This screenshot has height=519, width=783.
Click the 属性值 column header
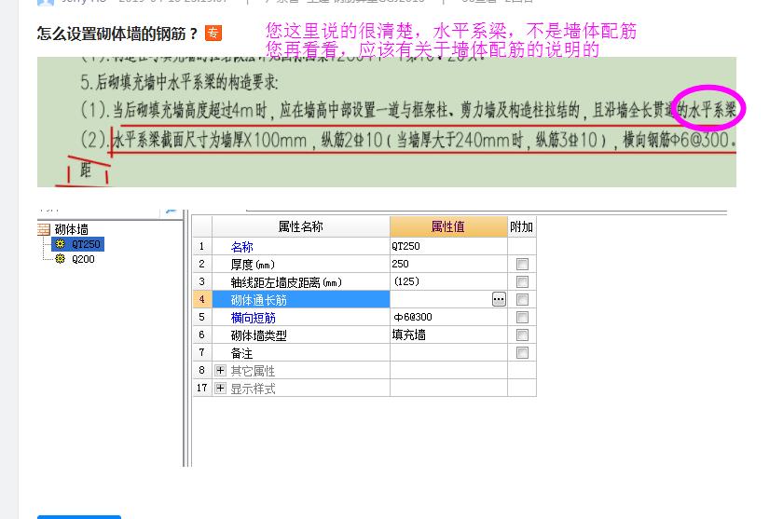click(448, 226)
